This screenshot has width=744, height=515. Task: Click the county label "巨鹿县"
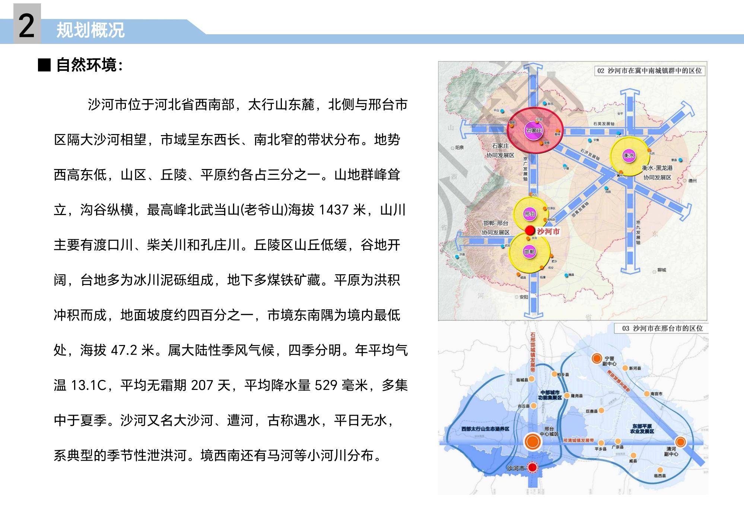pos(592,411)
